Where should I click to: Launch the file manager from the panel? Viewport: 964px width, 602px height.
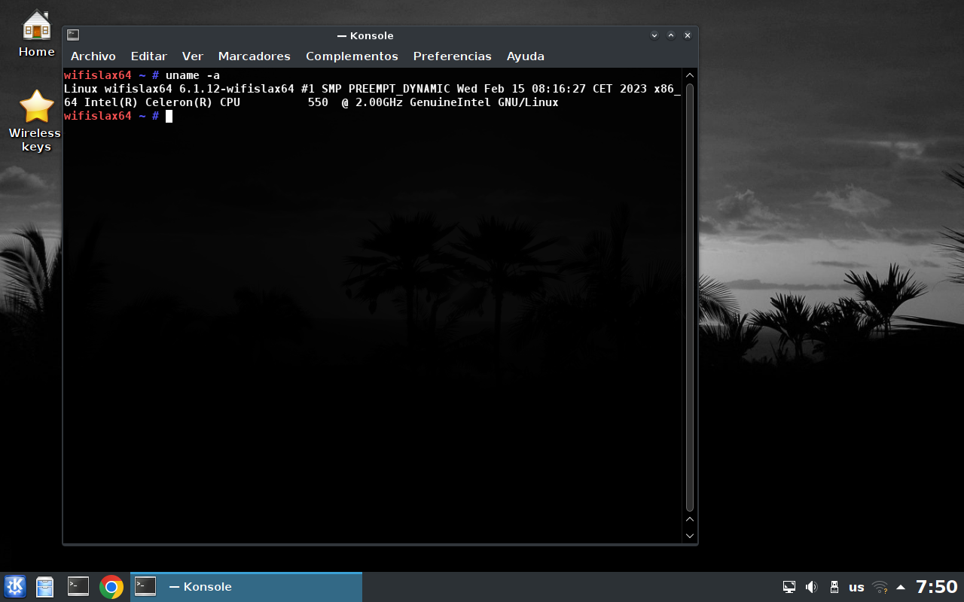(45, 587)
